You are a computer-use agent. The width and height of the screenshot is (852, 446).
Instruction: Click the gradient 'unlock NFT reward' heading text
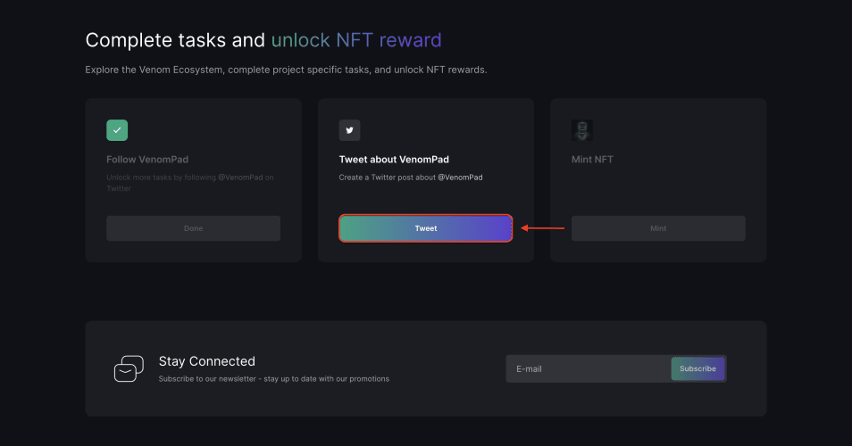(x=356, y=40)
